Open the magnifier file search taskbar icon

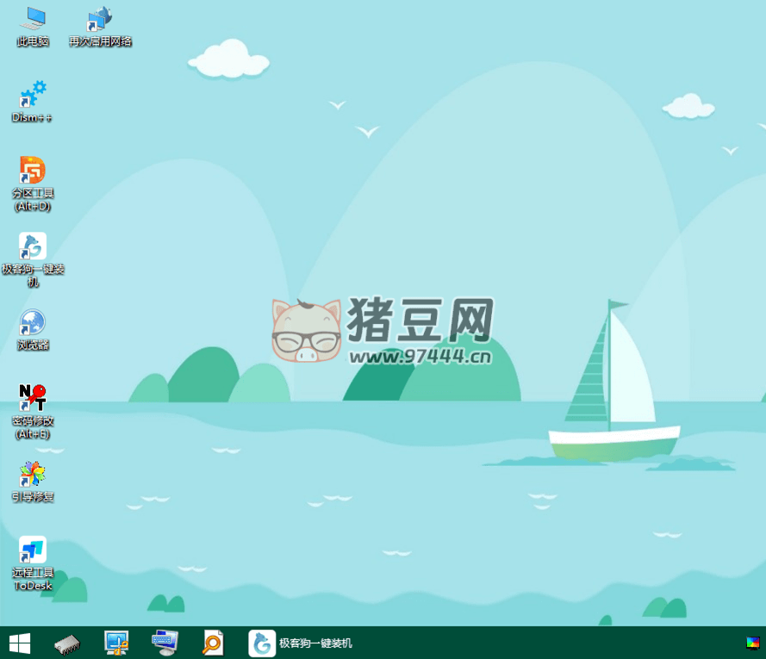(212, 643)
